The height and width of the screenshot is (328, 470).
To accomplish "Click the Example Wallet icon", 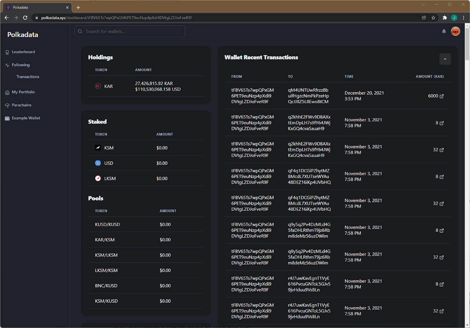I will tap(7, 118).
